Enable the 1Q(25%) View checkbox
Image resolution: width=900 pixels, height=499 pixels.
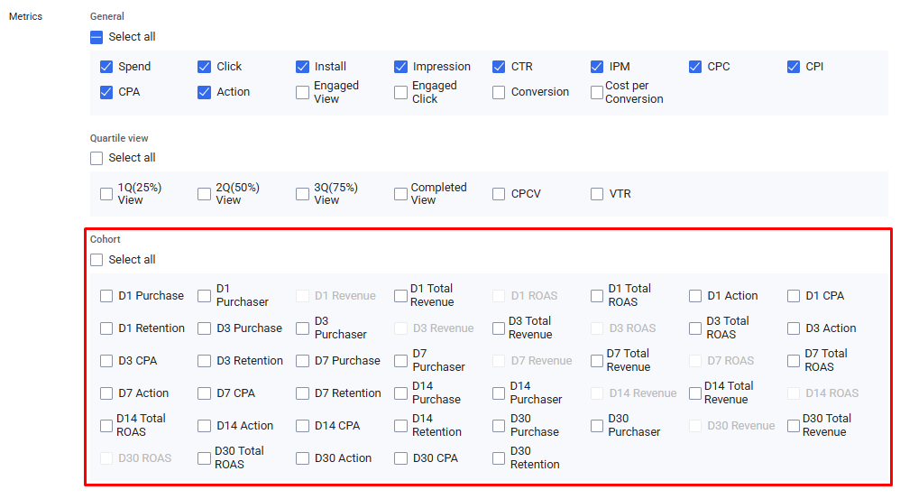[x=106, y=194]
